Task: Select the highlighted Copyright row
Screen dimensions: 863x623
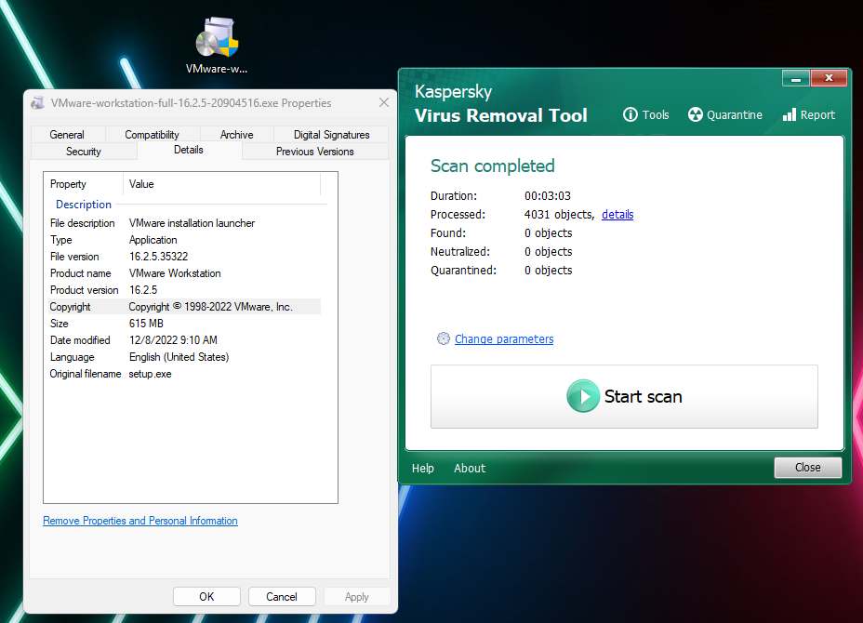Action: 185,307
